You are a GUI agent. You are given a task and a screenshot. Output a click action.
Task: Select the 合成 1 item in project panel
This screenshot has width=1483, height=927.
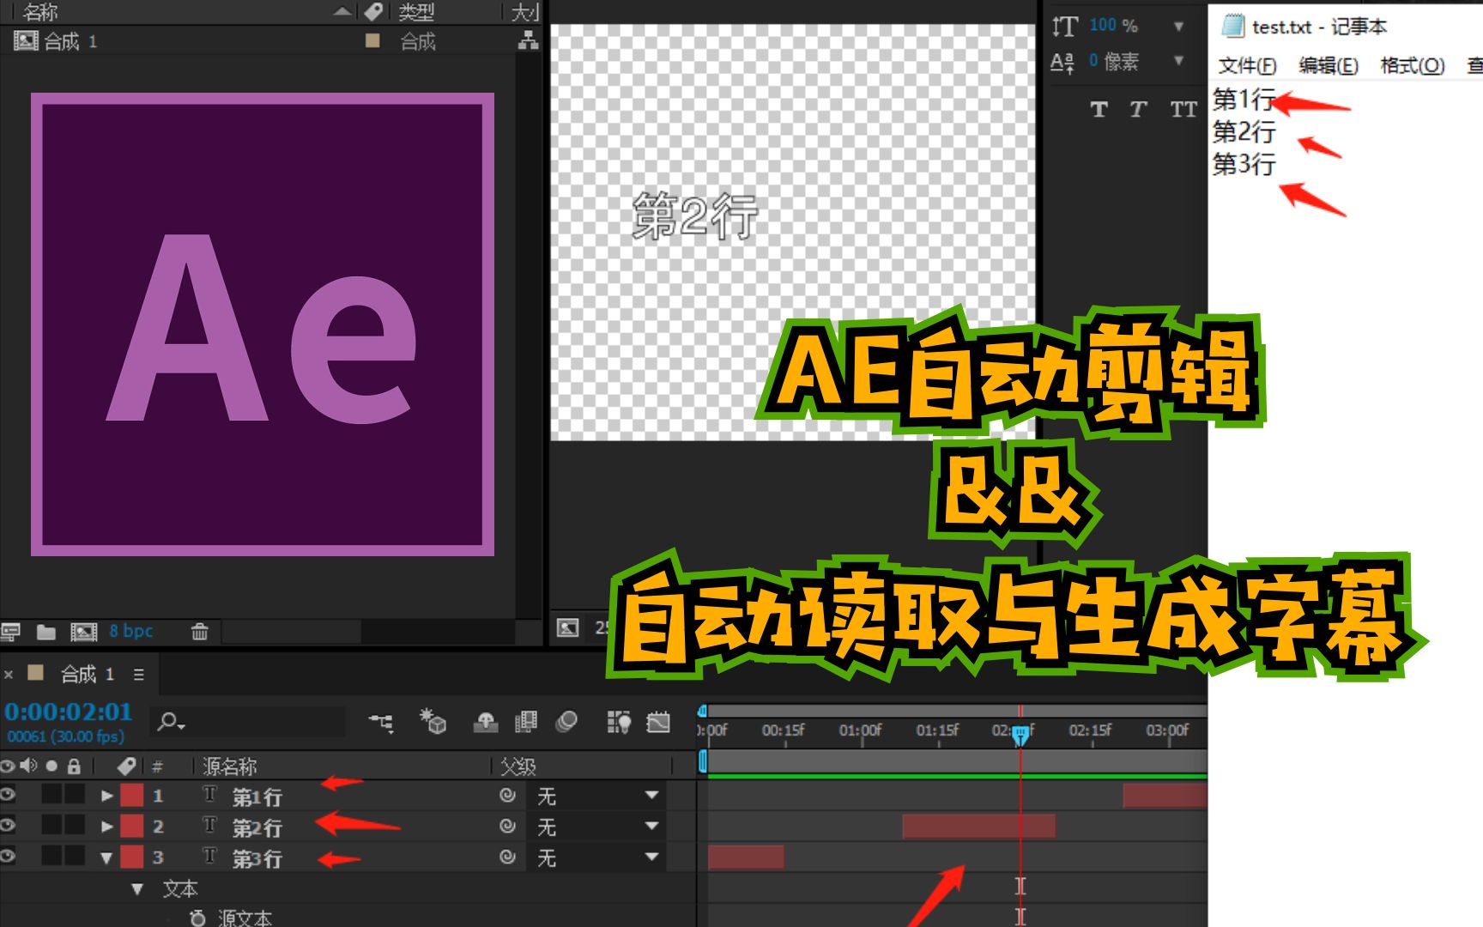pos(70,40)
